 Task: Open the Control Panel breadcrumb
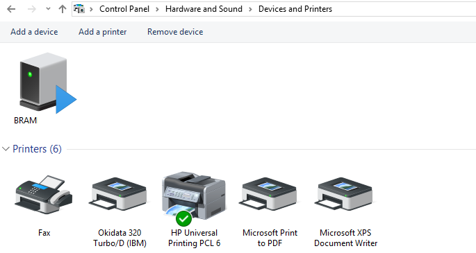click(124, 9)
